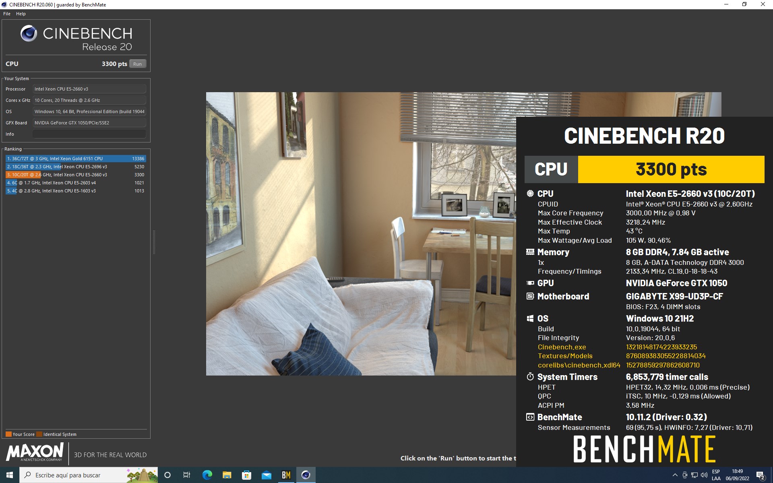Click the CINEBENCH R20 overlay title
The image size is (773, 483).
click(x=644, y=136)
